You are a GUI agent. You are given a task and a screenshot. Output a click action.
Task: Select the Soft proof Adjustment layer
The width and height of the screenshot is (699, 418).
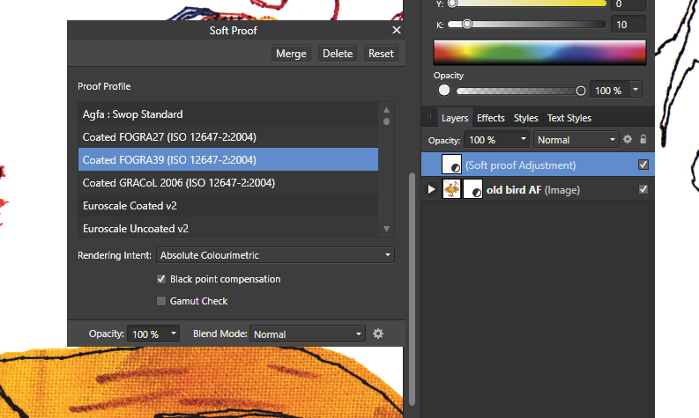coord(538,165)
